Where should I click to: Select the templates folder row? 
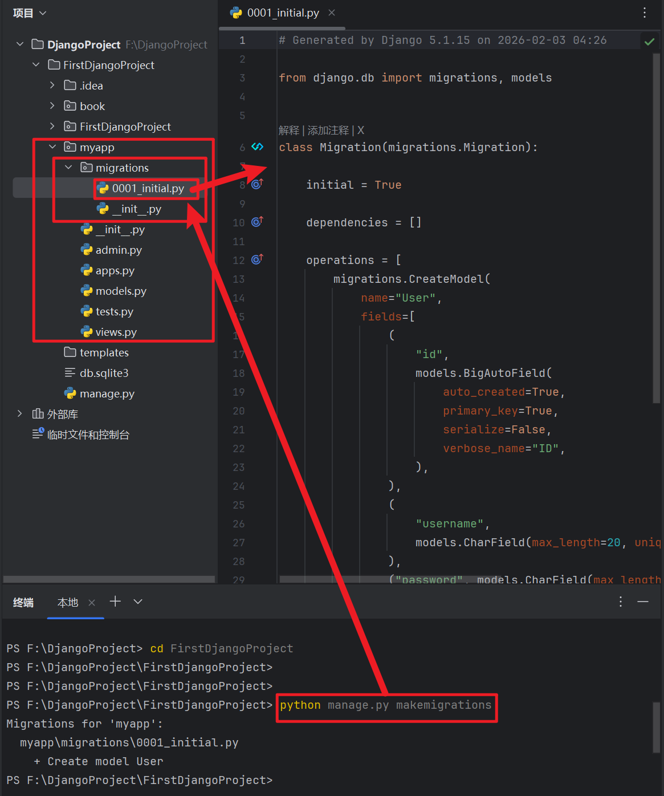click(x=108, y=352)
